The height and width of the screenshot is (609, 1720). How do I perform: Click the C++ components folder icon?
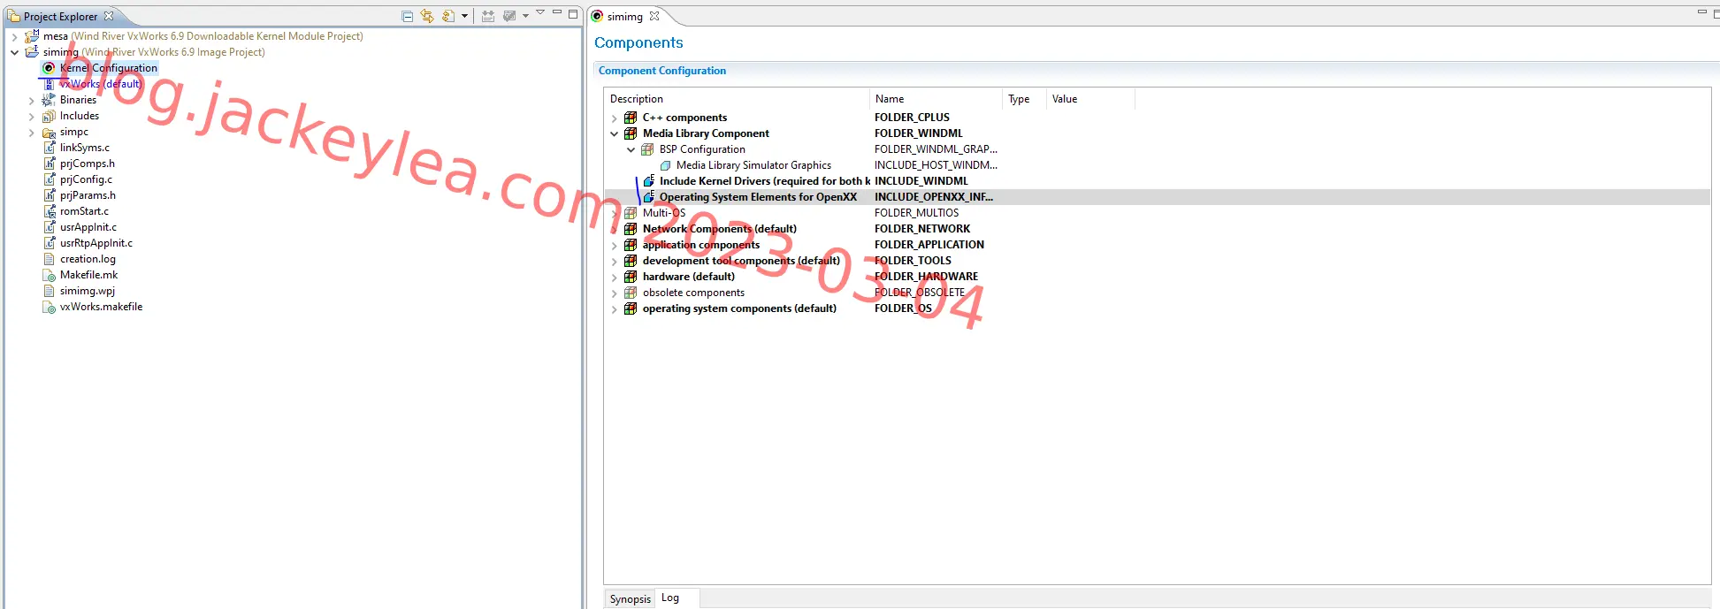[x=631, y=118]
